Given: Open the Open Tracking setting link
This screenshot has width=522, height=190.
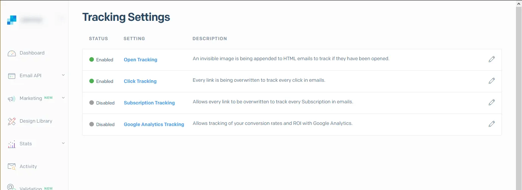Looking at the screenshot, I should coord(140,60).
